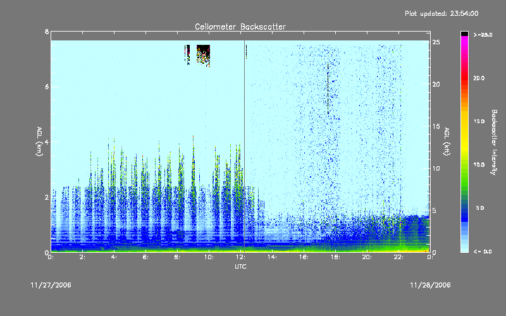Click the "Ceilometer Backscatter" plot title
The width and height of the screenshot is (506, 316).
[x=240, y=27]
